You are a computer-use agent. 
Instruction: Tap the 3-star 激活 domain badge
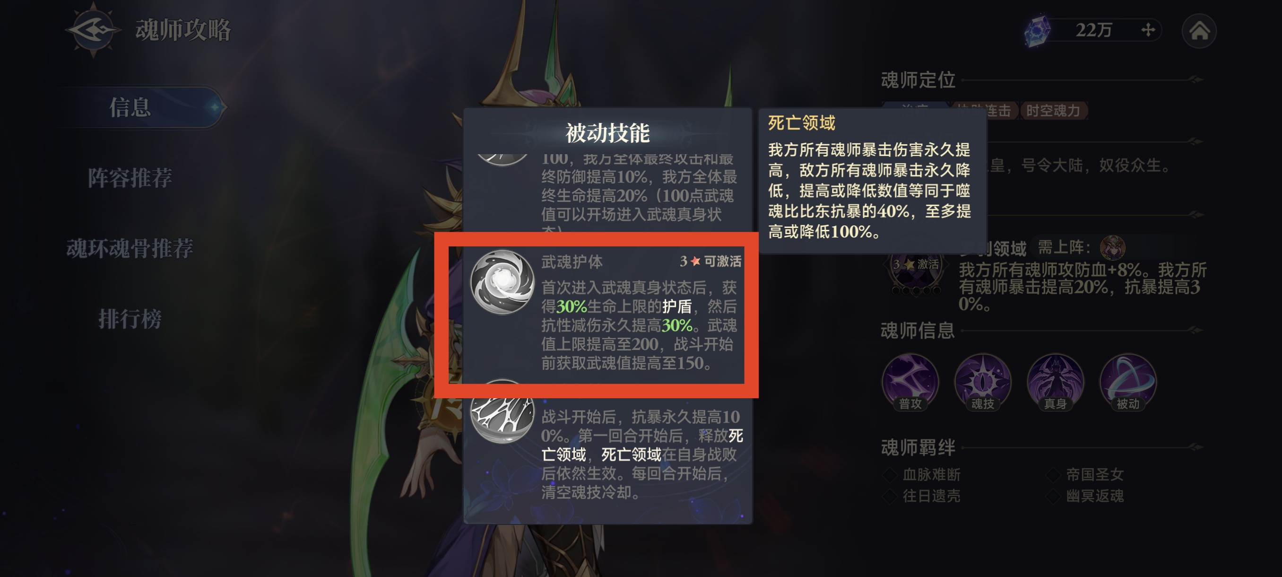(x=916, y=269)
